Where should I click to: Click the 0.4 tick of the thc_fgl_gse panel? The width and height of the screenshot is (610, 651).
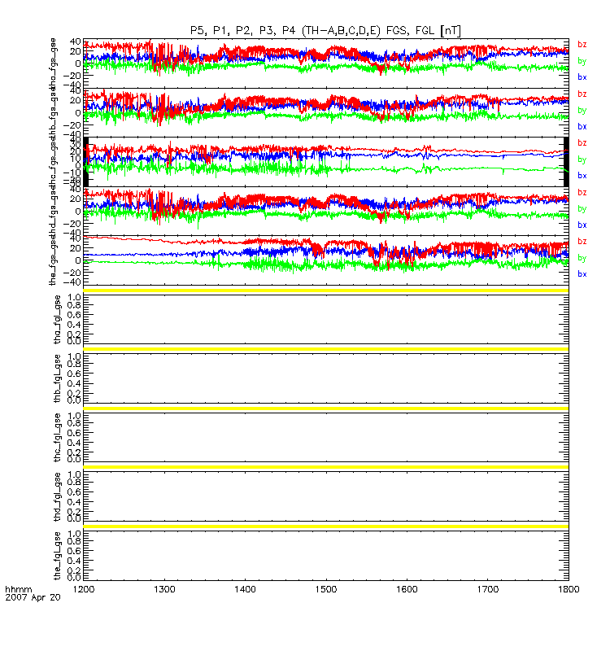point(74,443)
